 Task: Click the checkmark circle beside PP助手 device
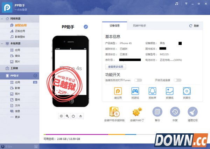coord(35,76)
